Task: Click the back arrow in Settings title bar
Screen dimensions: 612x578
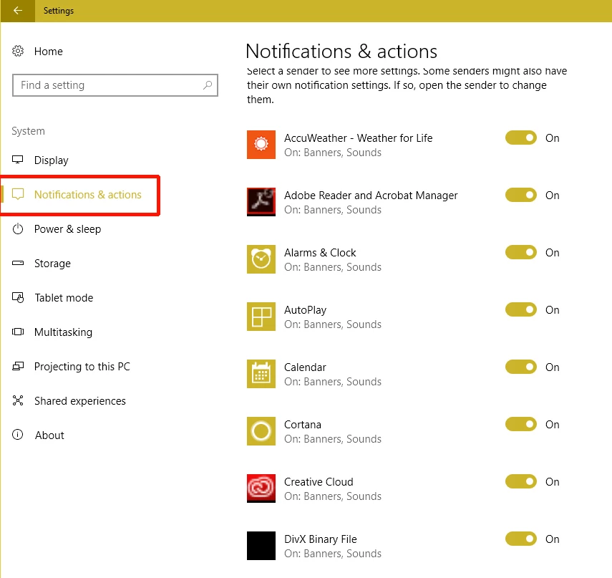Action: point(18,11)
